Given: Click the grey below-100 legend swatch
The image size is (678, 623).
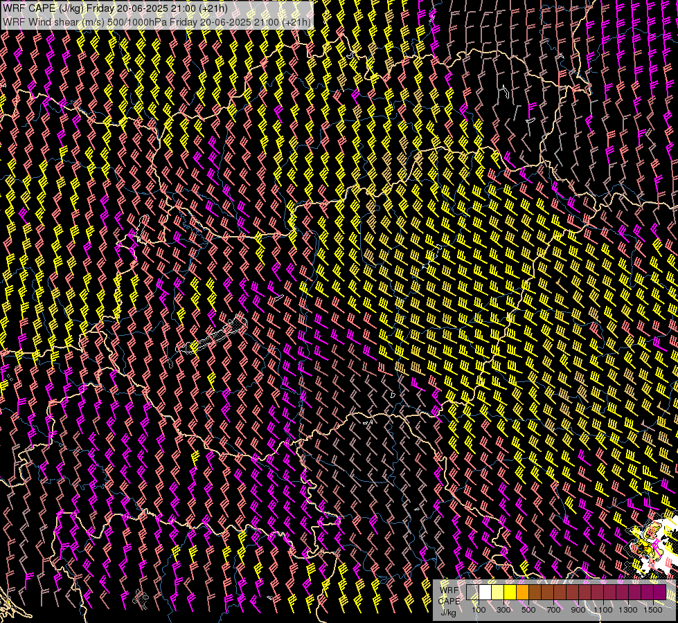Looking at the screenshot, I should point(472,592).
